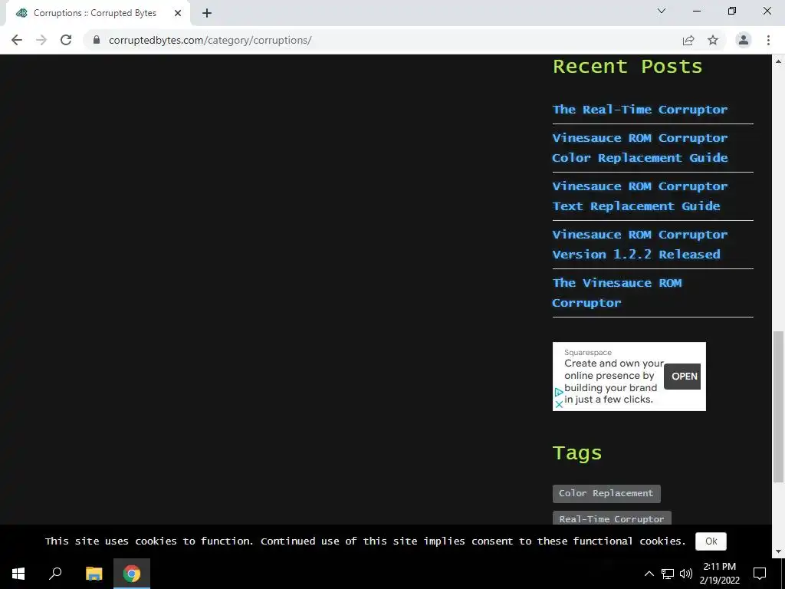
Task: Open Chrome three-dot menu
Action: pyautogui.click(x=768, y=40)
